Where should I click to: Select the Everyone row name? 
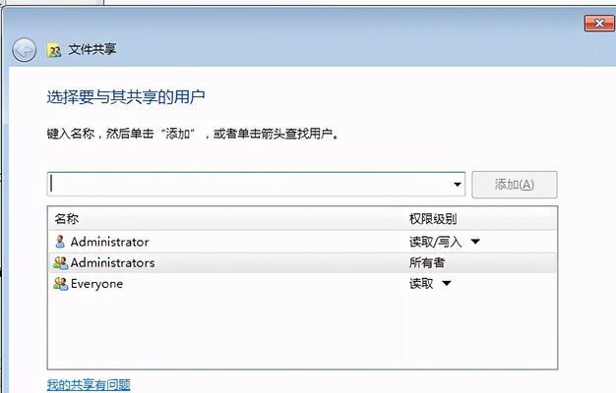[x=96, y=284]
